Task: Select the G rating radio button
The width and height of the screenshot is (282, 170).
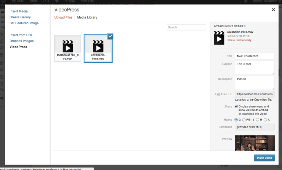Action: 236,120
